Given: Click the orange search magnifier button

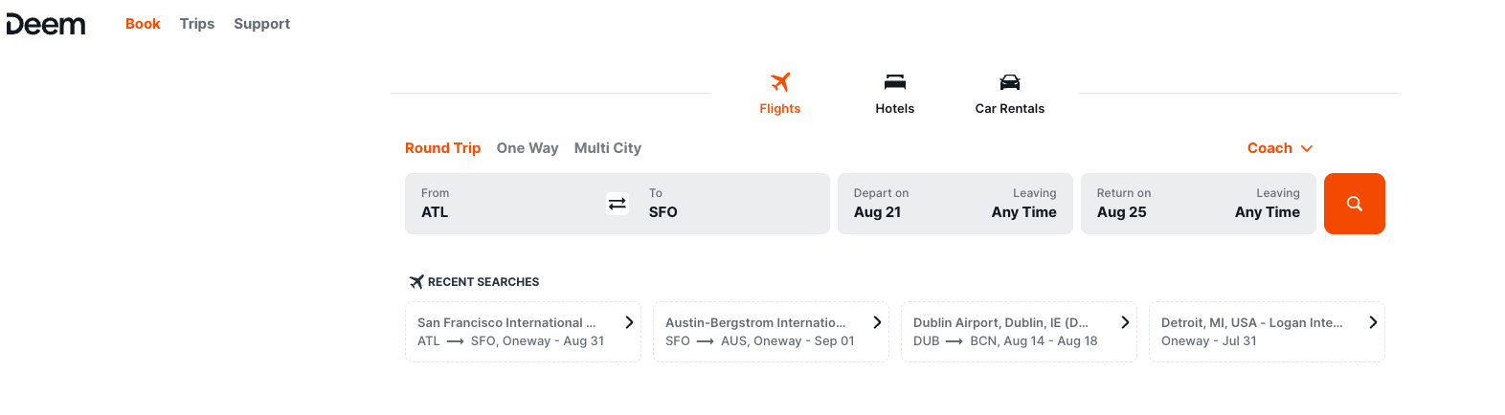Looking at the screenshot, I should pyautogui.click(x=1355, y=204).
